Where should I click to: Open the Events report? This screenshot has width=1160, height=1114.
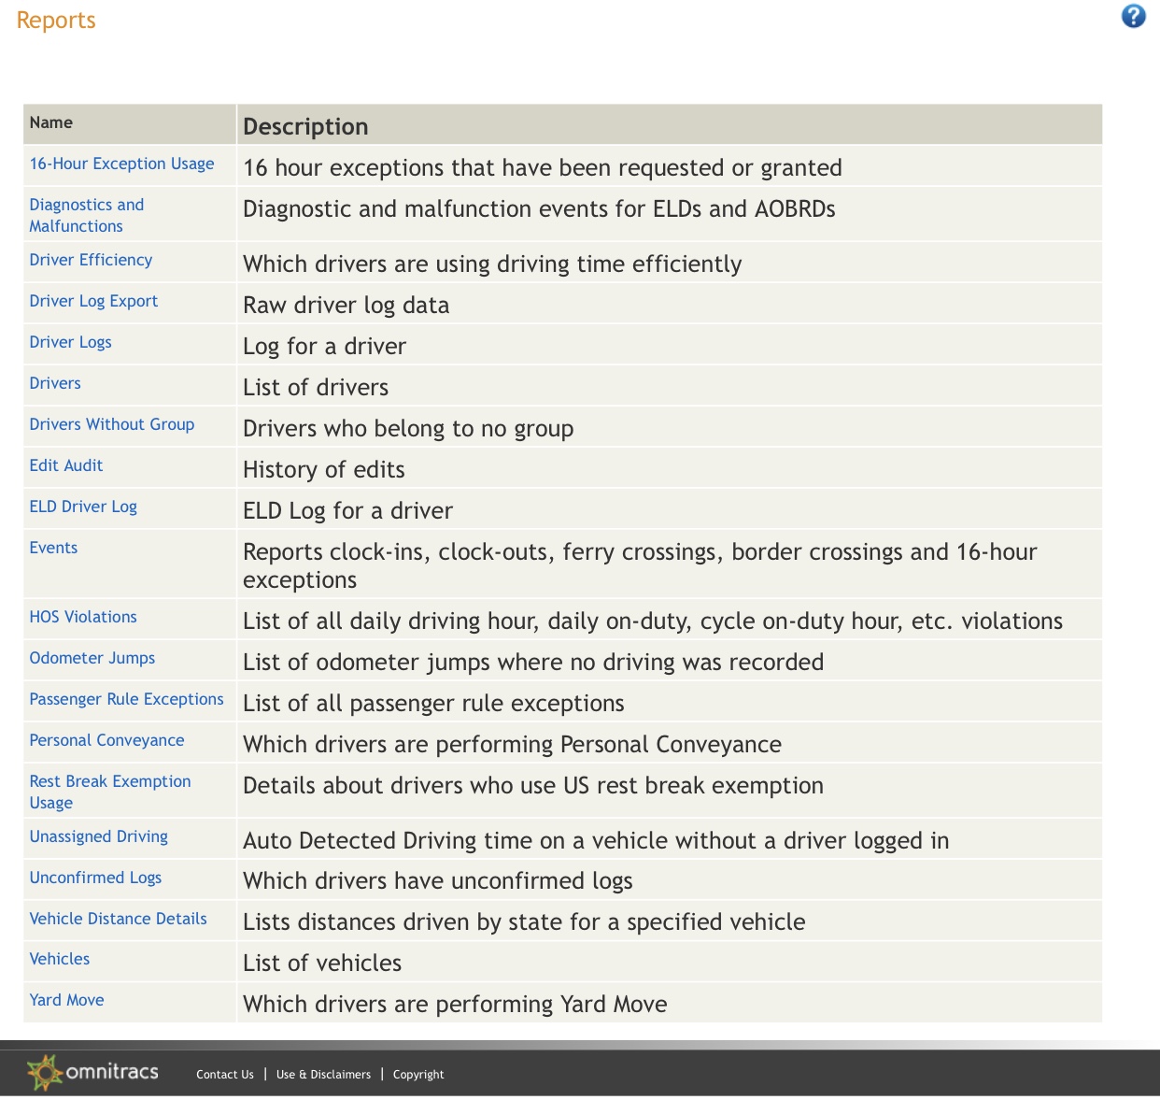[53, 548]
